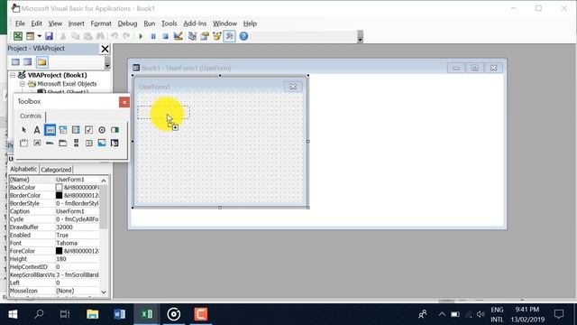Click the Controls tab in Toolbox
The width and height of the screenshot is (577, 325).
click(31, 116)
